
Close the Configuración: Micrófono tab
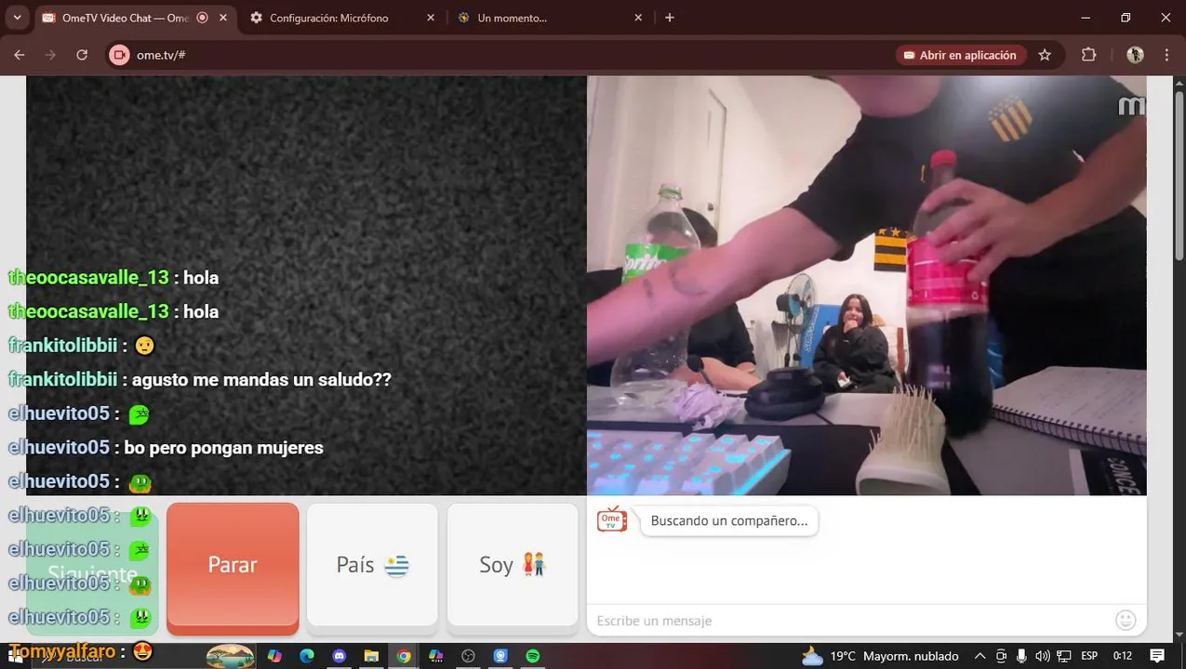pyautogui.click(x=430, y=18)
